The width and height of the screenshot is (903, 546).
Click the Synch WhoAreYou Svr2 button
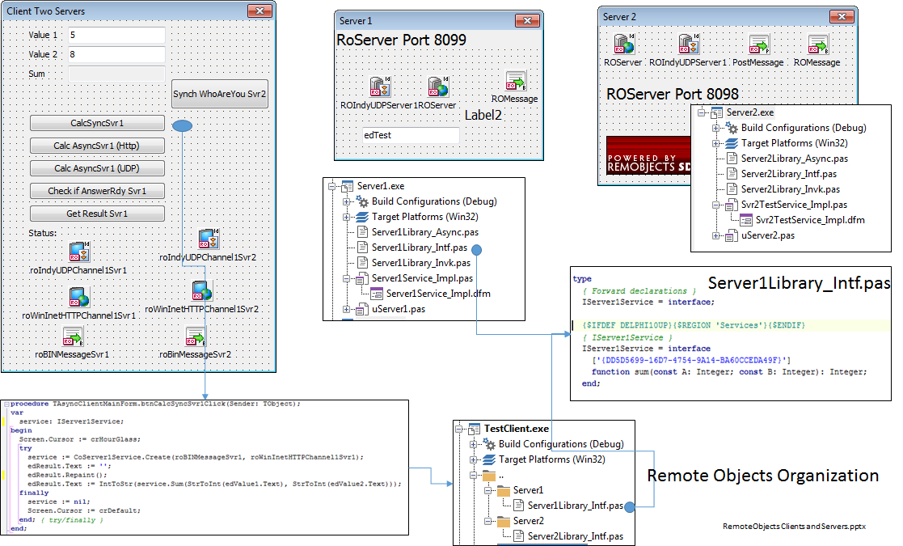point(219,94)
